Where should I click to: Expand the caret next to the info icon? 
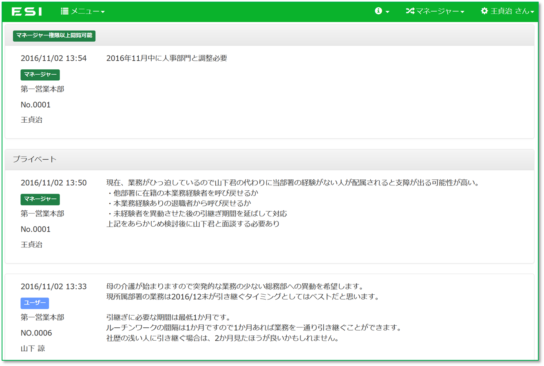point(387,12)
